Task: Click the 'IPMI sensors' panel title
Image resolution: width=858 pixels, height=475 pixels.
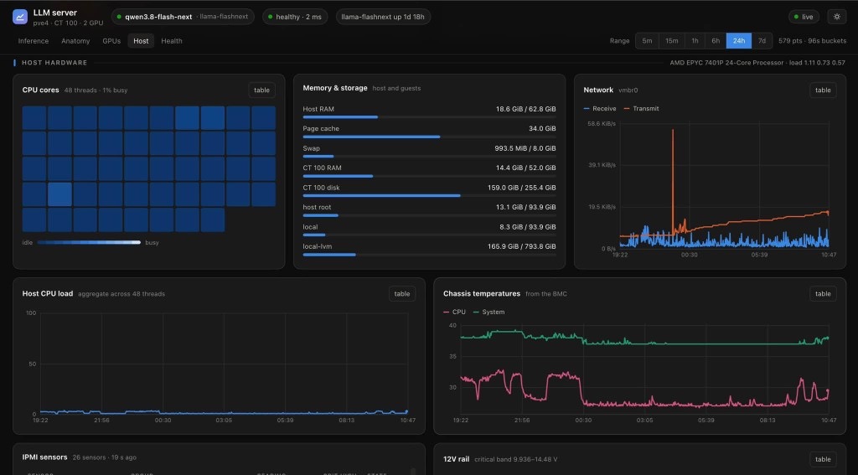Action: coord(45,457)
